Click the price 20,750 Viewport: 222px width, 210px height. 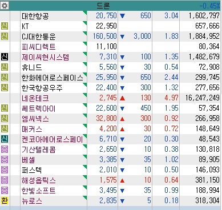coord(106,15)
